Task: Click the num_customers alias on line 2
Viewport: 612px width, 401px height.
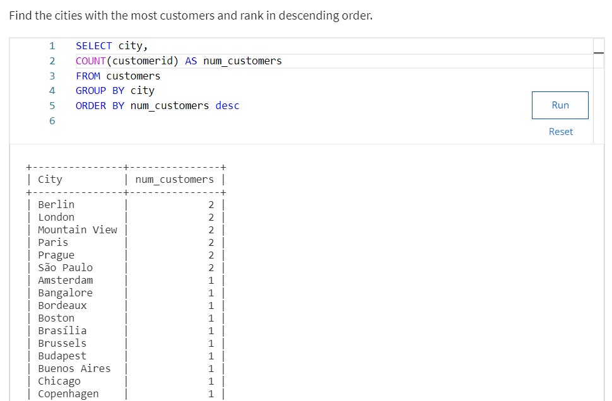Action: pyautogui.click(x=242, y=61)
